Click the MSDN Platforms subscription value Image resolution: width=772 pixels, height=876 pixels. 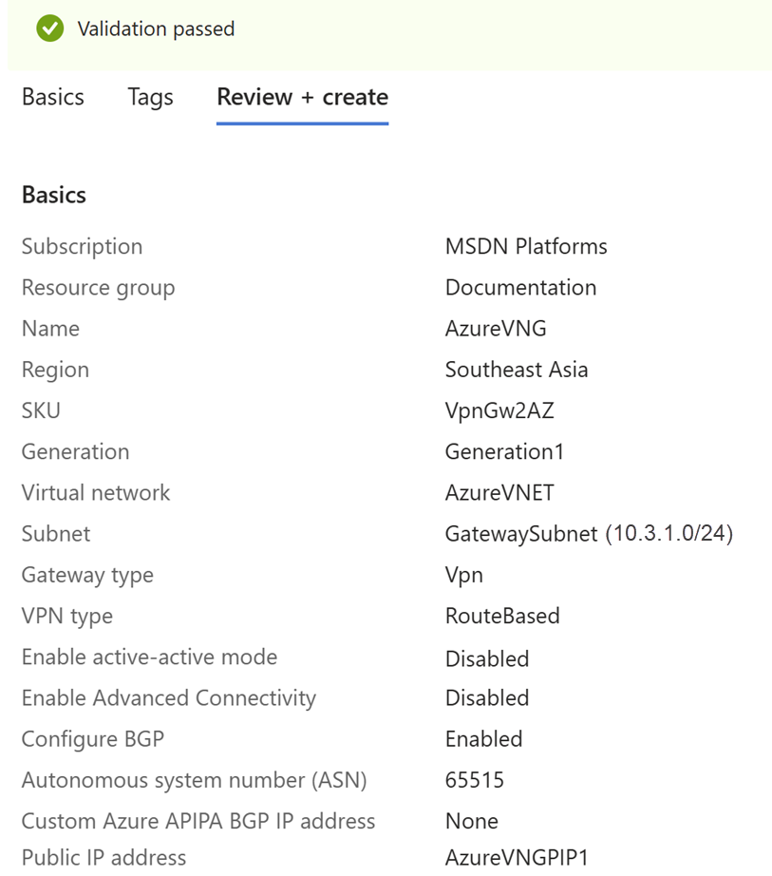(526, 247)
